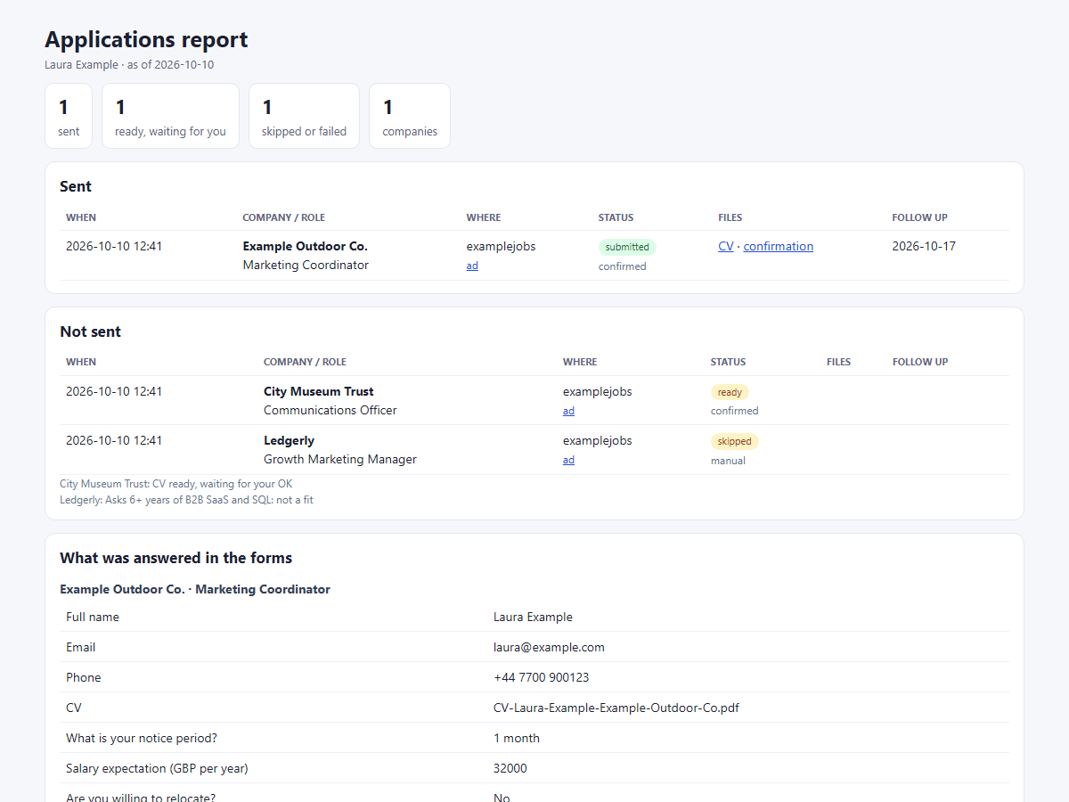Select the 'companies' summary card
The height and width of the screenshot is (802, 1069).
(x=410, y=116)
